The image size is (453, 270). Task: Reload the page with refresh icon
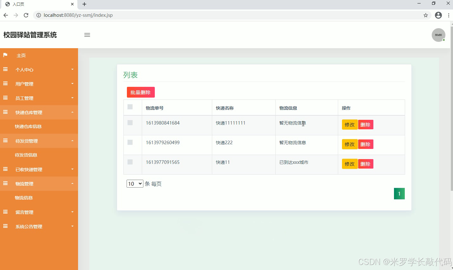coord(26,15)
